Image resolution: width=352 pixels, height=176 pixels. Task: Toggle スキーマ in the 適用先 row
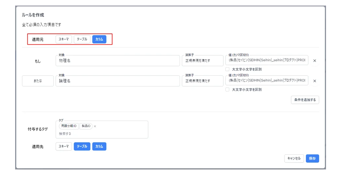64,147
